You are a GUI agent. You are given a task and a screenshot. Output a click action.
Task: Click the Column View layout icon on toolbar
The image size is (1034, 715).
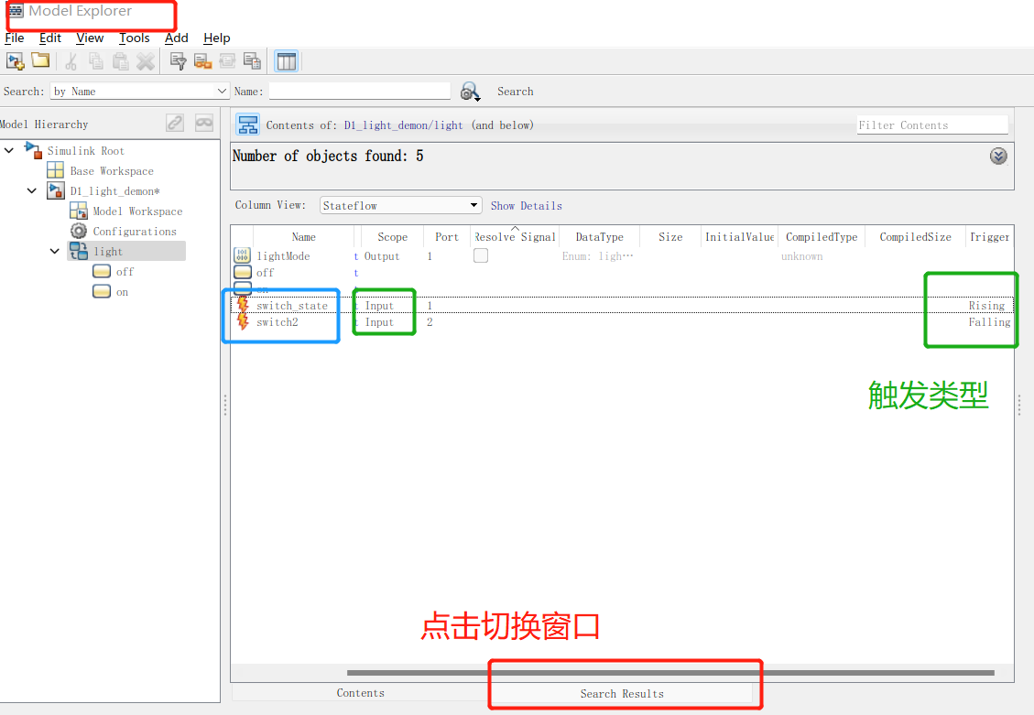286,60
